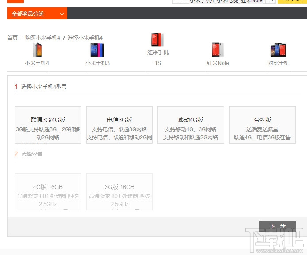307x255 pixels.
Task: Choose the 3G版 16GB capacity option
Action: coord(119,192)
